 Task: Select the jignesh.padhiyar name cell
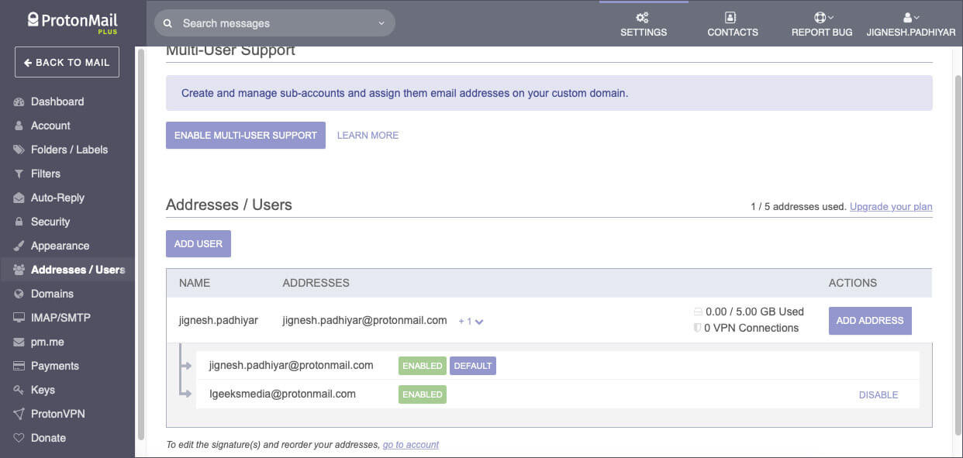(x=219, y=320)
